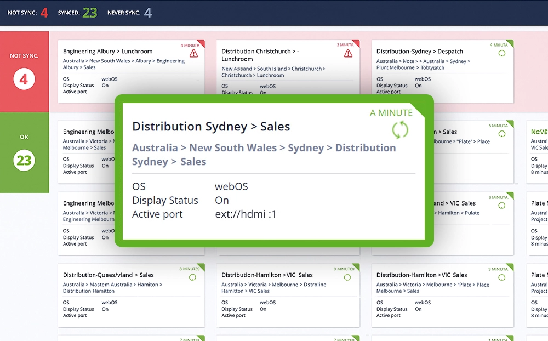Click green sync icon in enlarged Sales popup
This screenshot has width=548, height=341.
click(401, 130)
